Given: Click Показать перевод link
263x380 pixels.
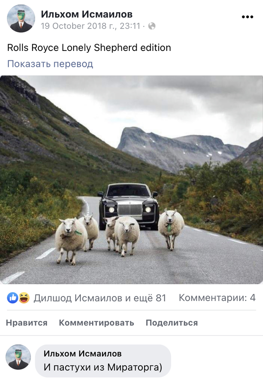Looking at the screenshot, I should [x=50, y=64].
